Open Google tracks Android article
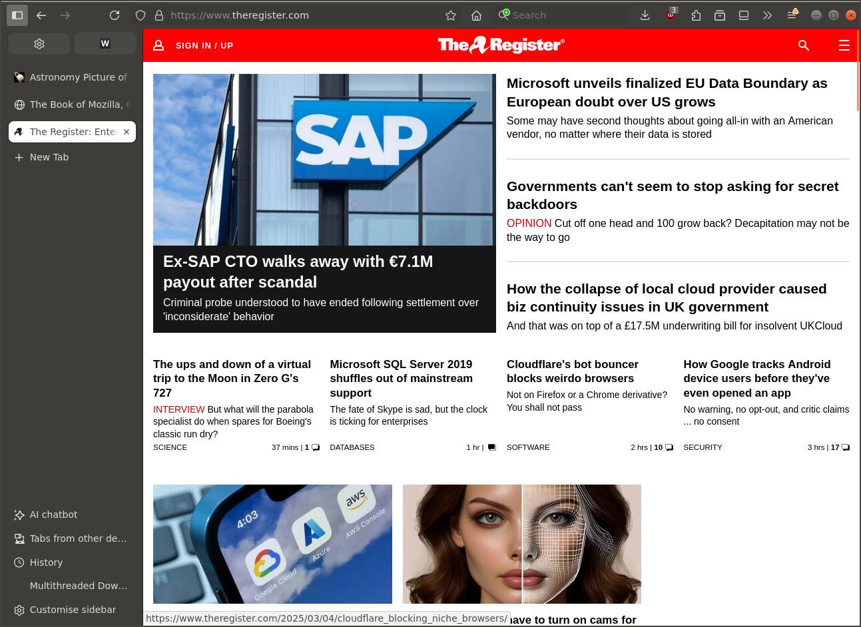The width and height of the screenshot is (861, 627). coord(757,378)
